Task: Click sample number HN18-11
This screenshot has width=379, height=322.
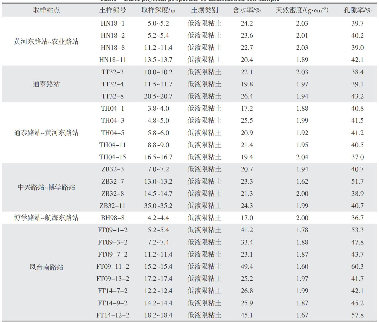Action: pyautogui.click(x=113, y=60)
